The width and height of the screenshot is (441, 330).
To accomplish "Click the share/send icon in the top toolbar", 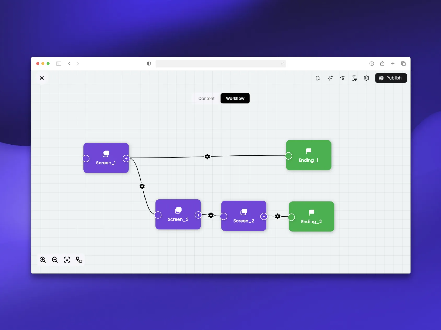I will (342, 78).
